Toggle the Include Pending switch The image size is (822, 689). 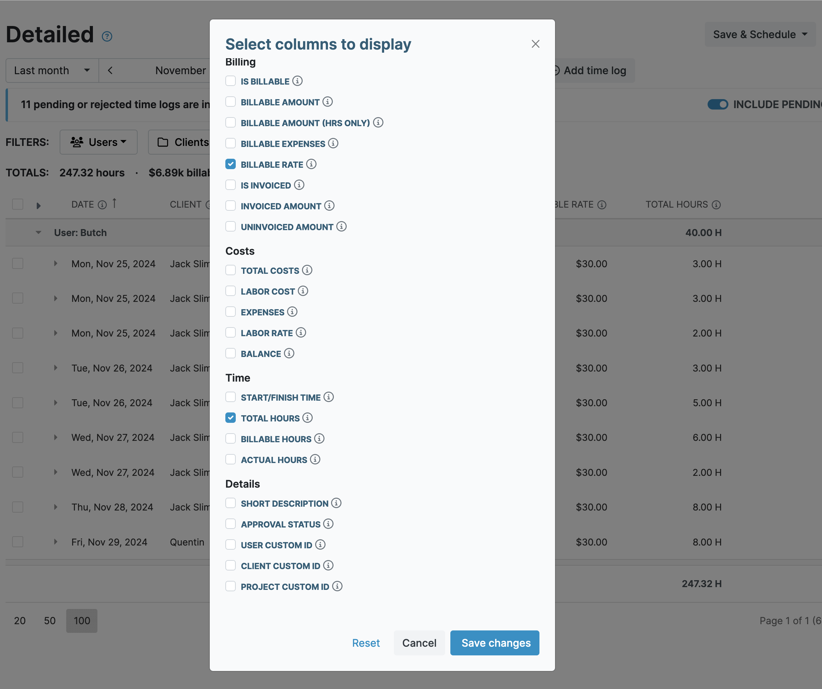(718, 104)
